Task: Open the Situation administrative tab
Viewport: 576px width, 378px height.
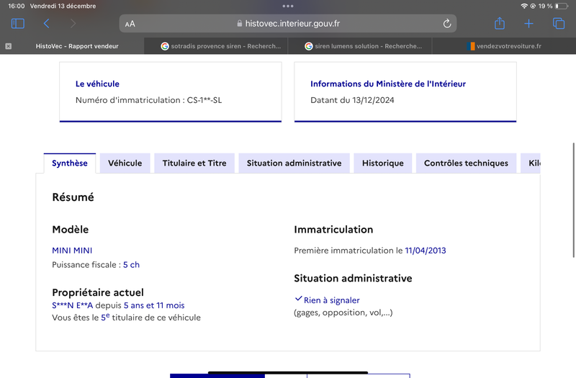Action: click(294, 163)
